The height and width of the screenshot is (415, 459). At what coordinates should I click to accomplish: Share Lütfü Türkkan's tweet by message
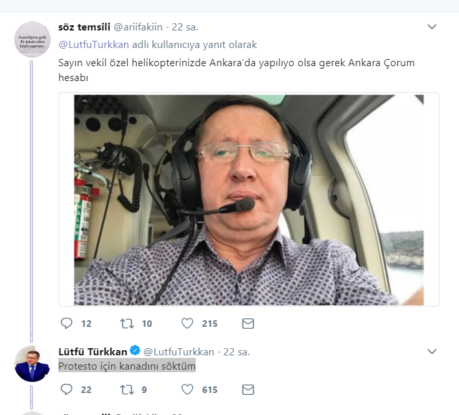(x=248, y=389)
